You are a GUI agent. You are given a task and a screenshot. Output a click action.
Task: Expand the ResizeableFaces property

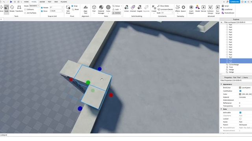click(221, 128)
